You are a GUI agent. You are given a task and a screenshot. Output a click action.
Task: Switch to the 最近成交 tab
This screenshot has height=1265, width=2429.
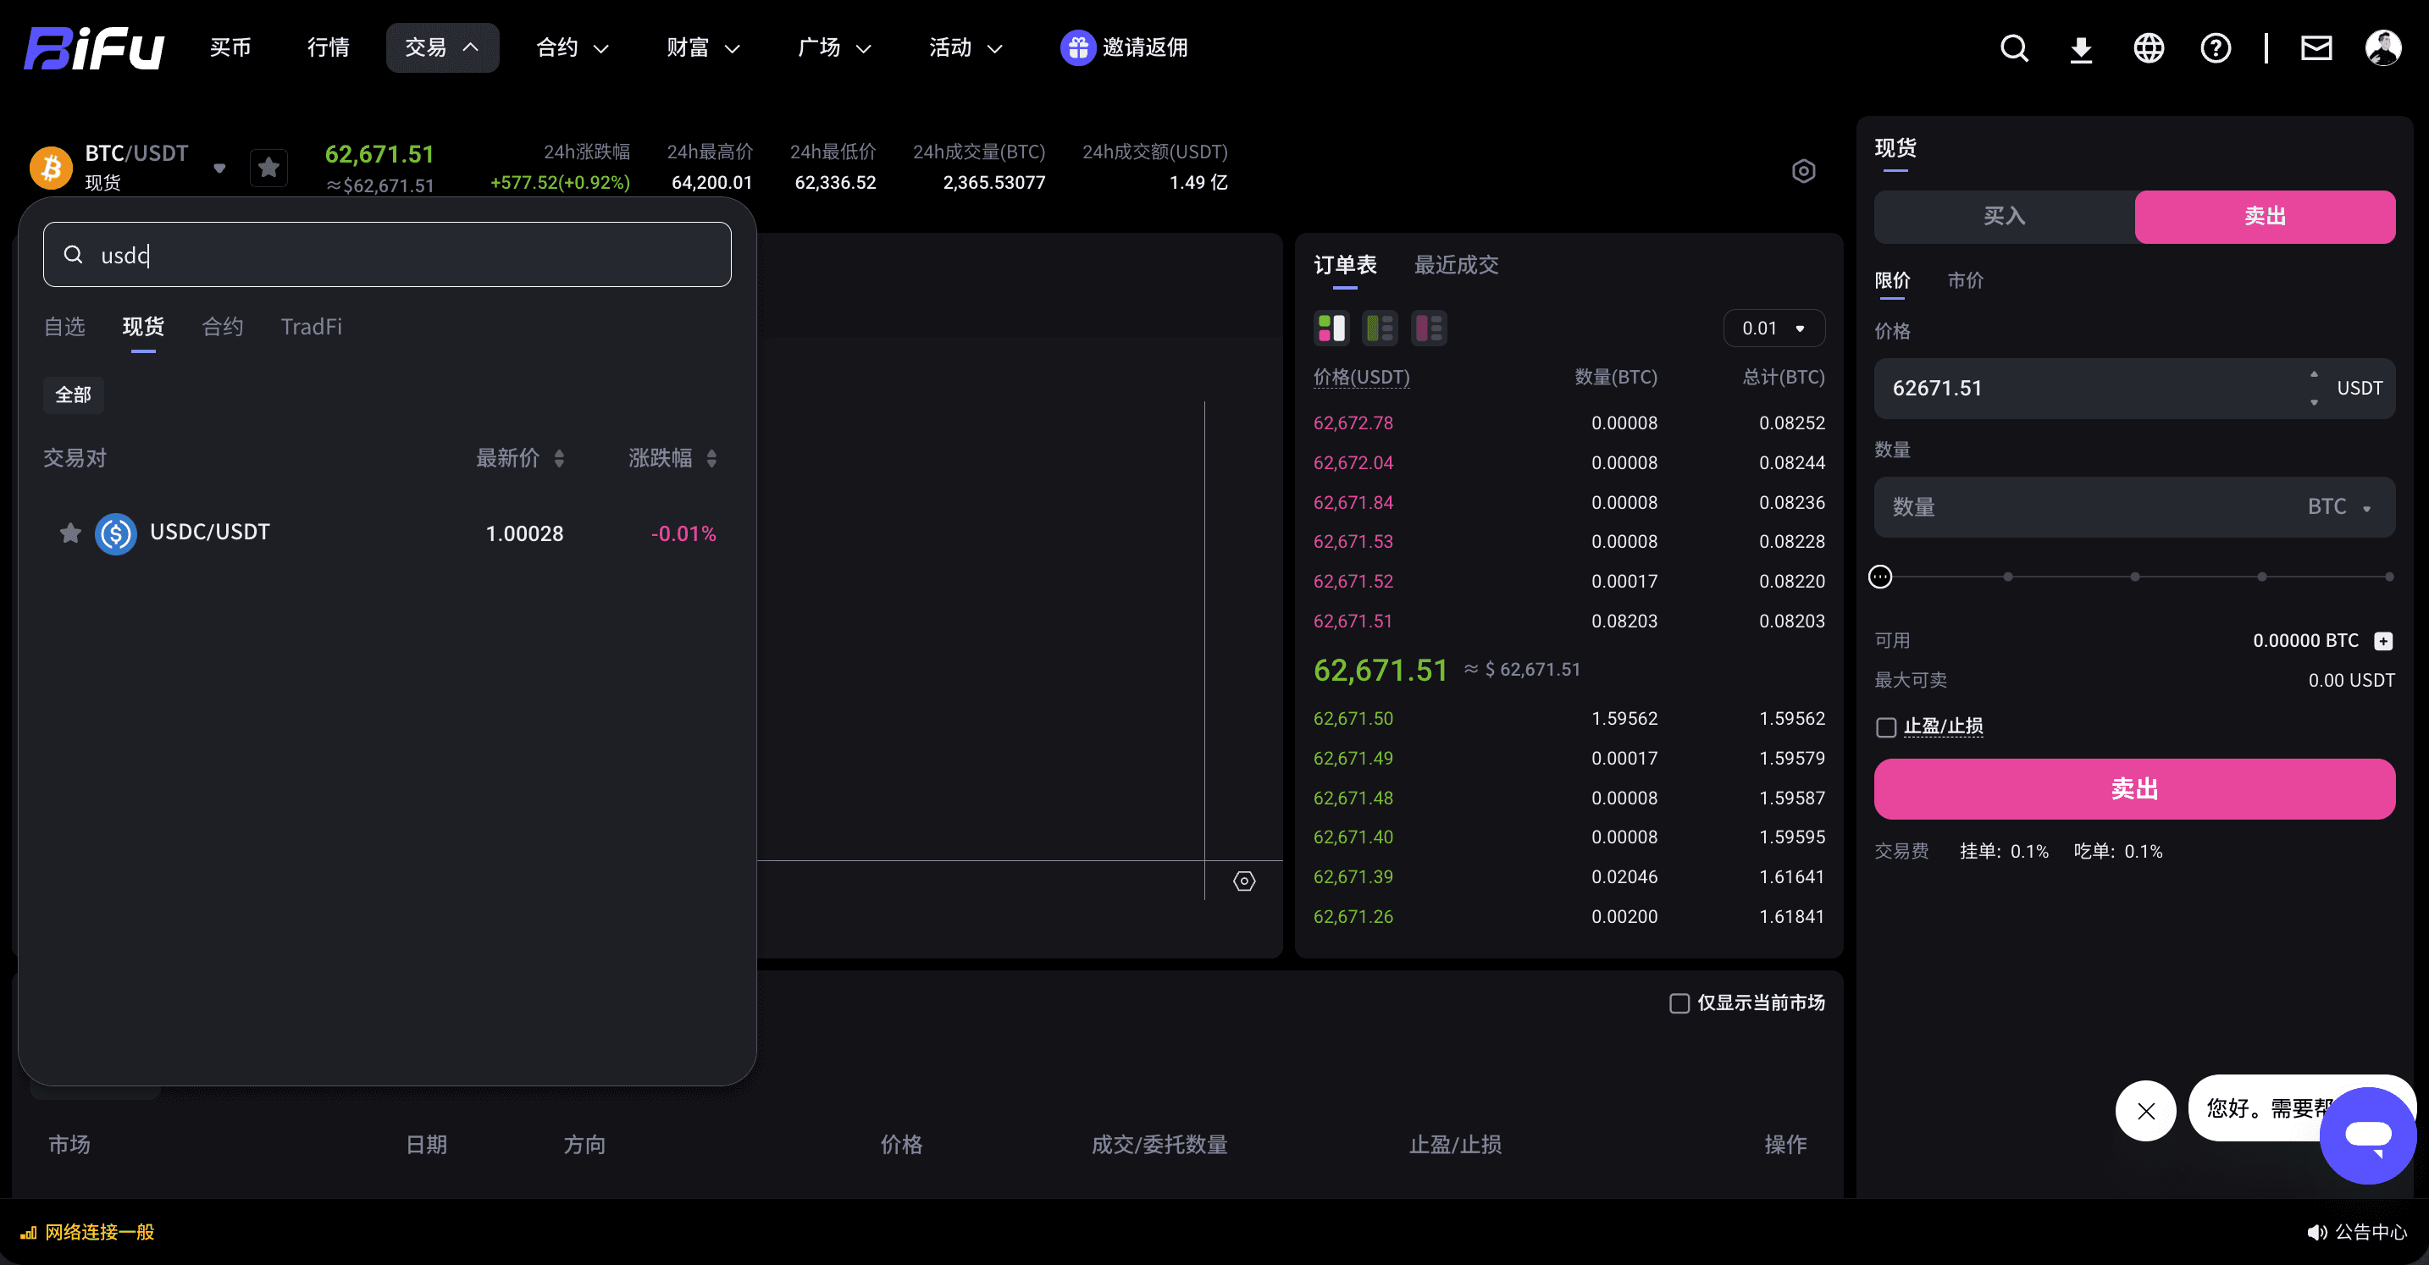point(1456,265)
